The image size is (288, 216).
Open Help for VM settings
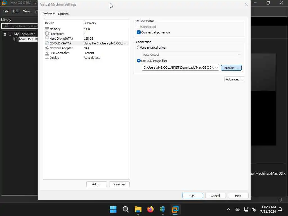pos(238,196)
